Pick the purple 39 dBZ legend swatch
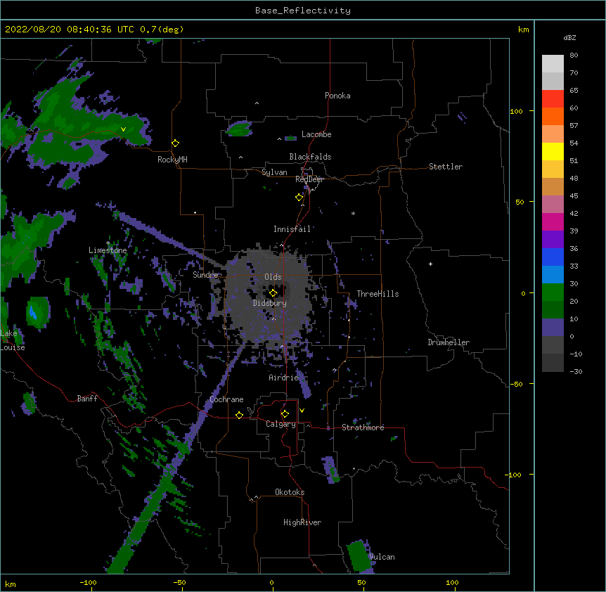606x592 pixels. click(x=553, y=240)
